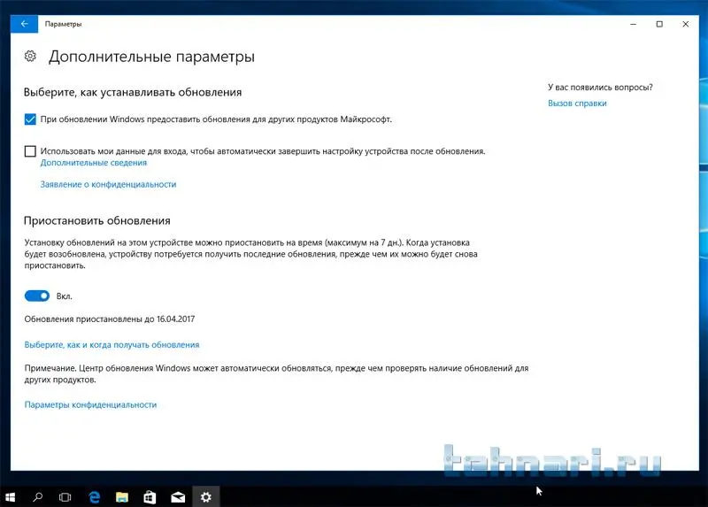Click the Вкл. label beside the switch

click(64, 296)
